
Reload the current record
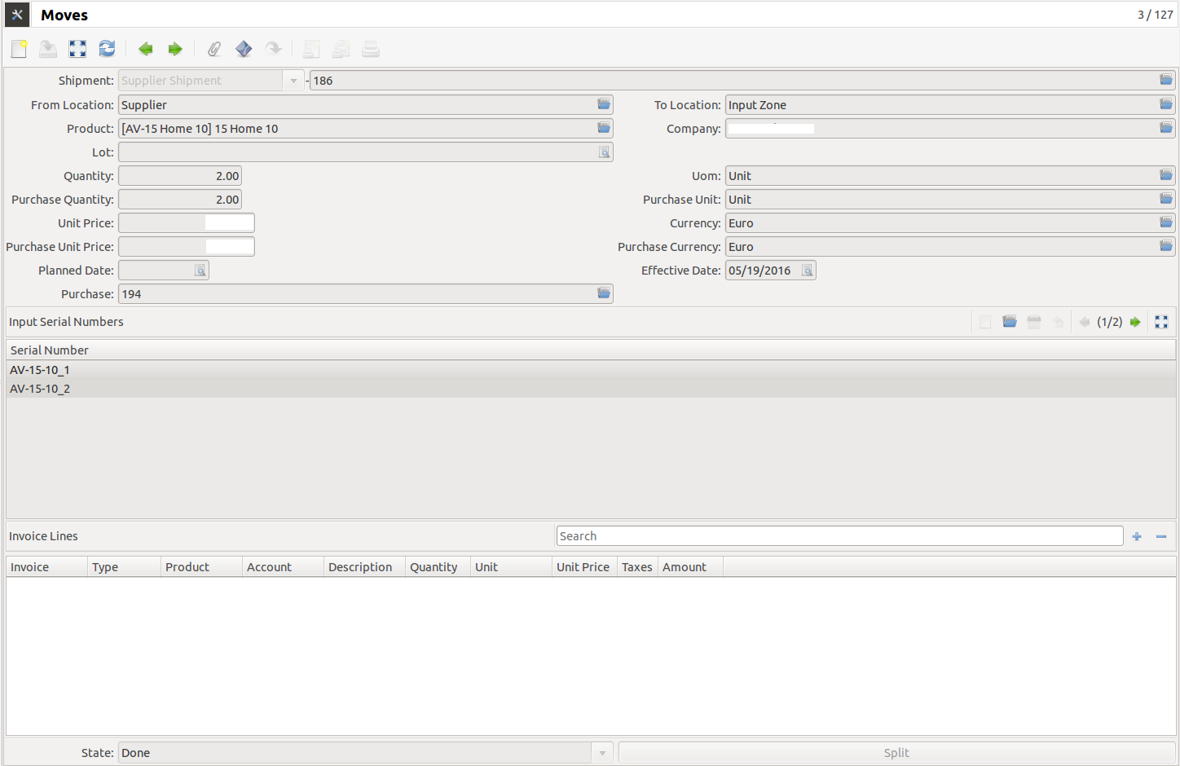point(106,48)
